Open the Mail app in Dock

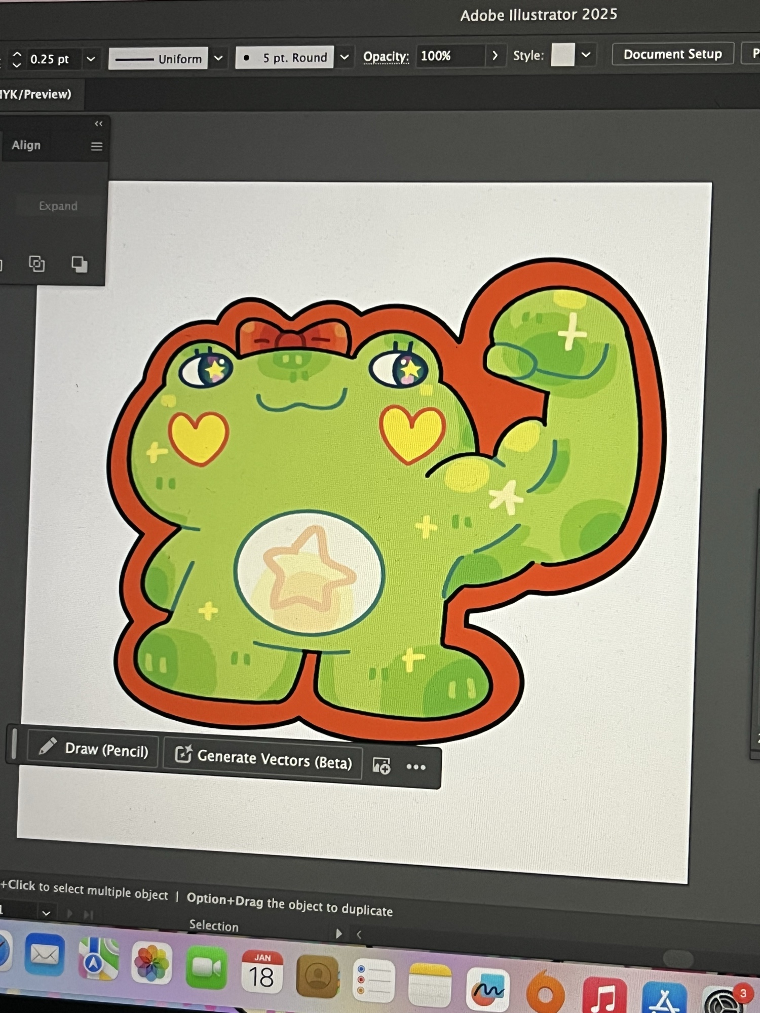pos(45,956)
